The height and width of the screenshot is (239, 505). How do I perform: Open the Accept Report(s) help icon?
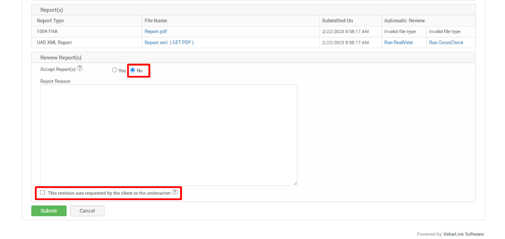80,68
